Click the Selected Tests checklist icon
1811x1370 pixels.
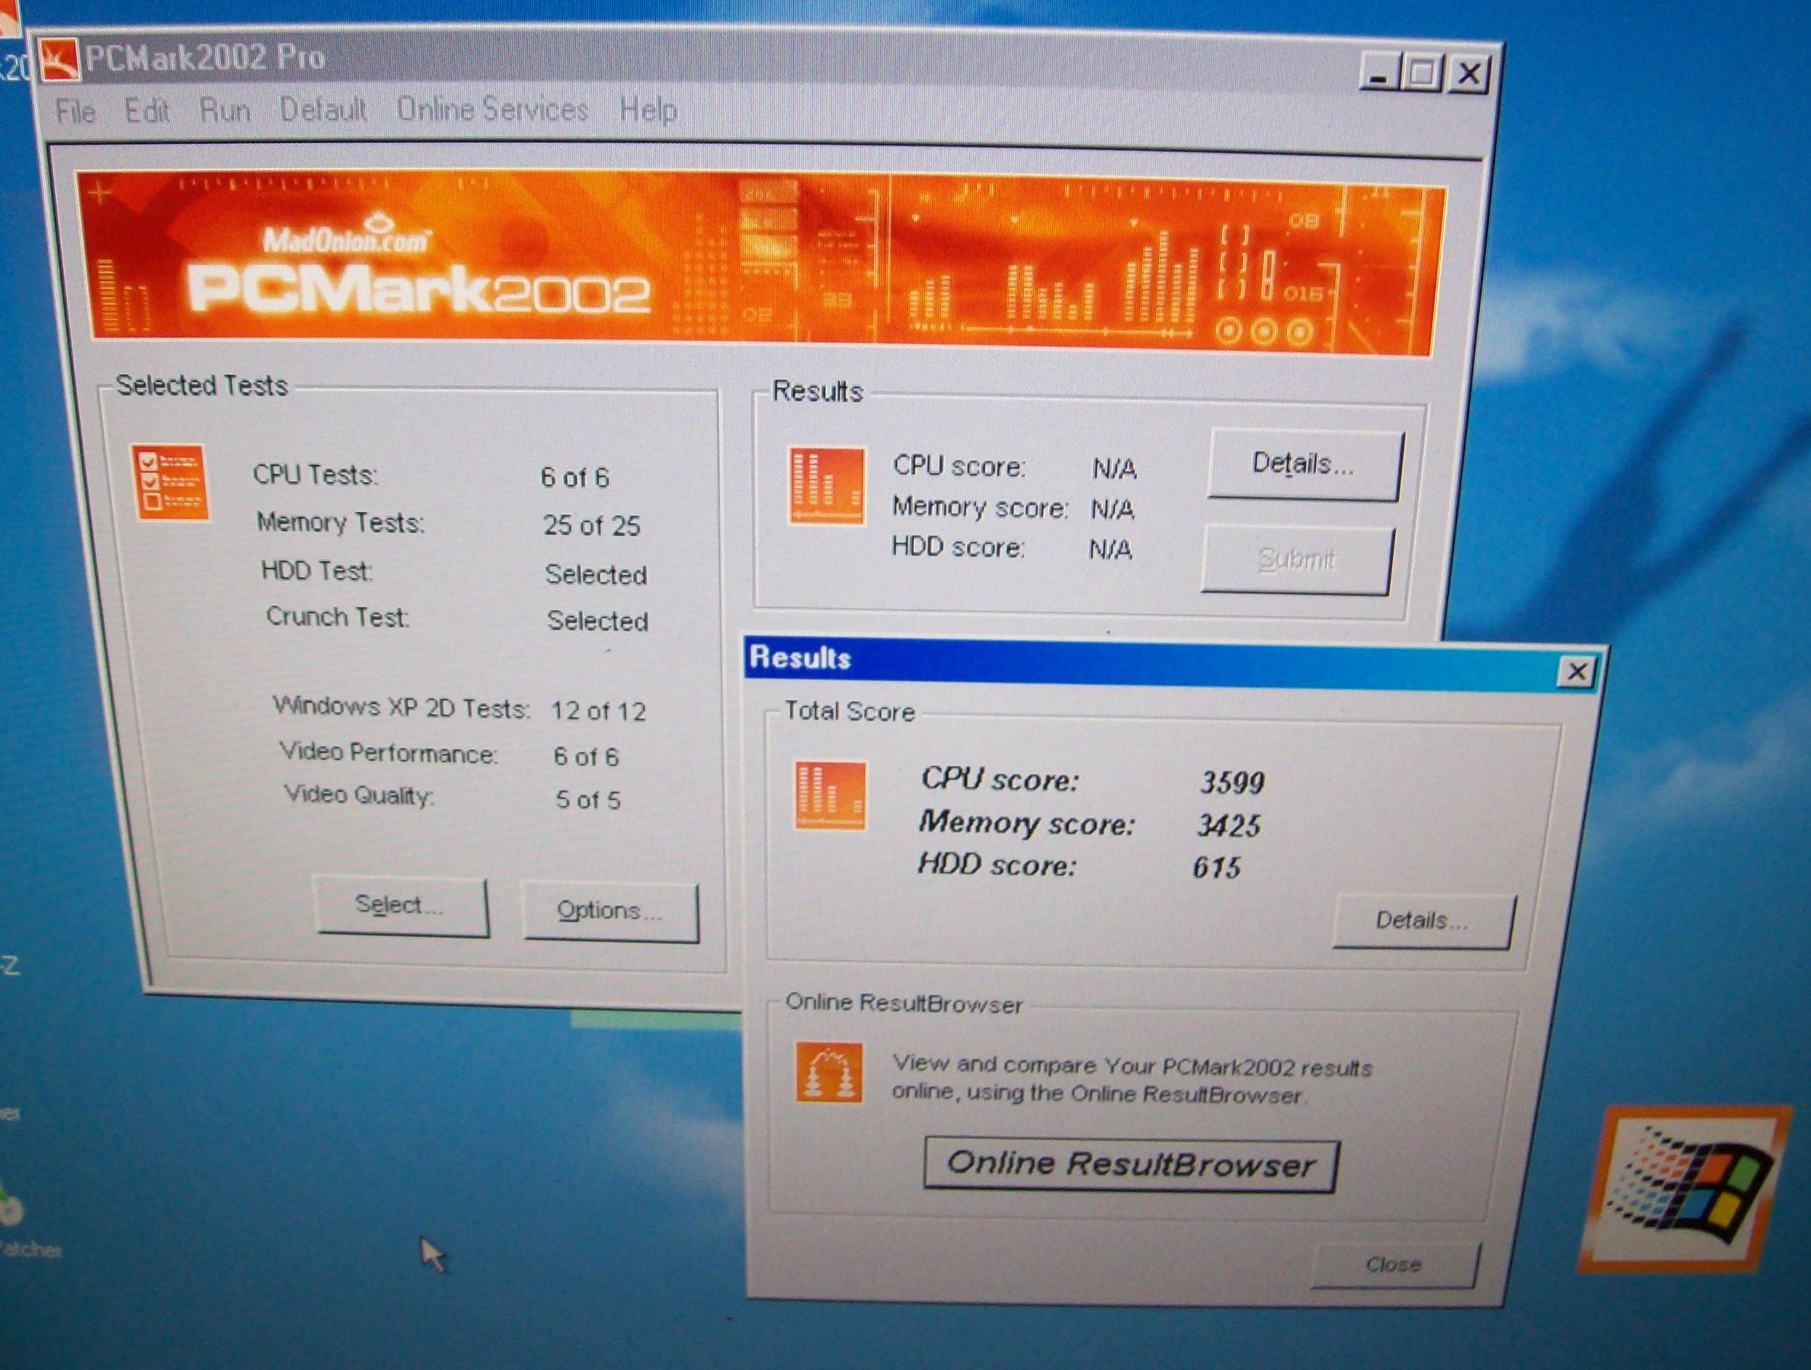(169, 482)
